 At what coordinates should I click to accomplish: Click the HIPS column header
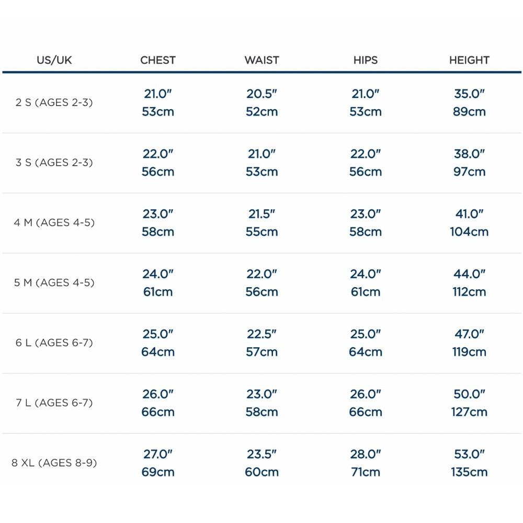[365, 60]
